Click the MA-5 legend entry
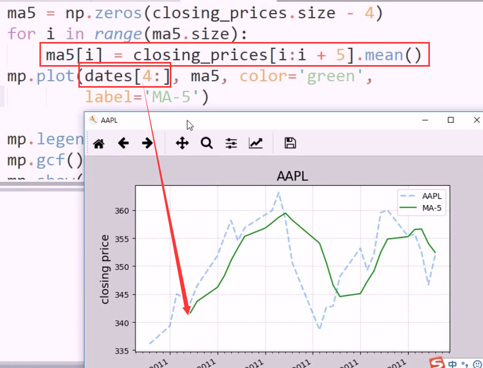The width and height of the screenshot is (483, 368). [x=421, y=208]
